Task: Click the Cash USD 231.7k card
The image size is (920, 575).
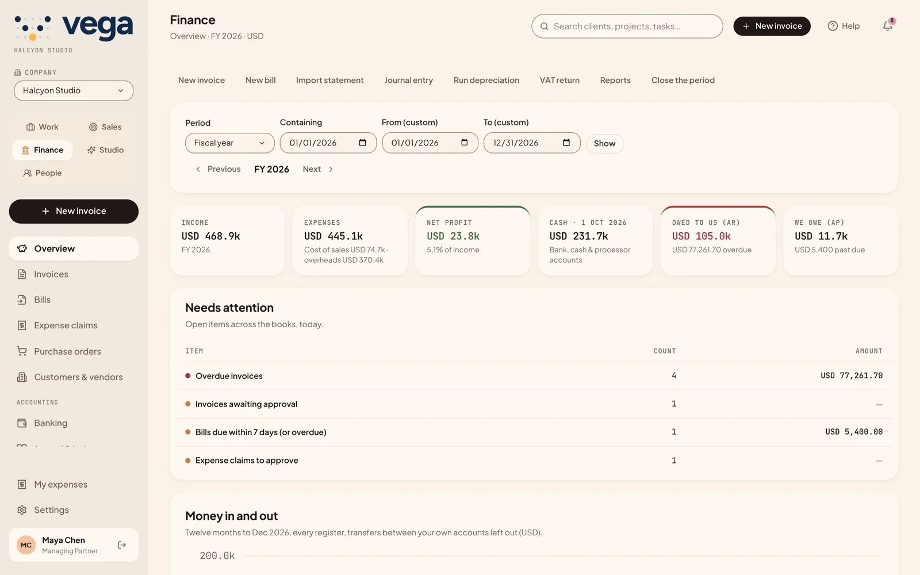Action: point(595,241)
